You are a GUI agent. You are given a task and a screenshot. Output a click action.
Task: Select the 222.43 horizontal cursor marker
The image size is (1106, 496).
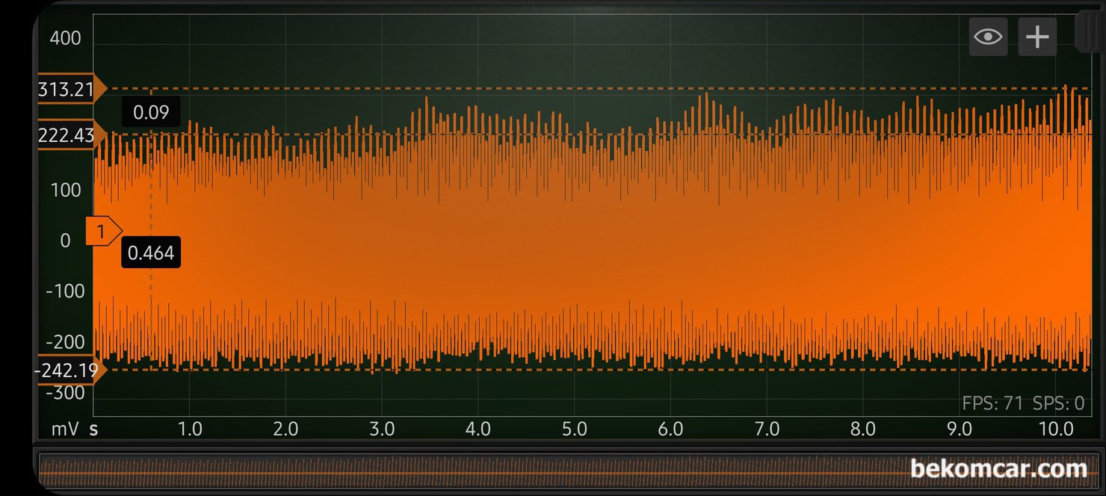72,134
